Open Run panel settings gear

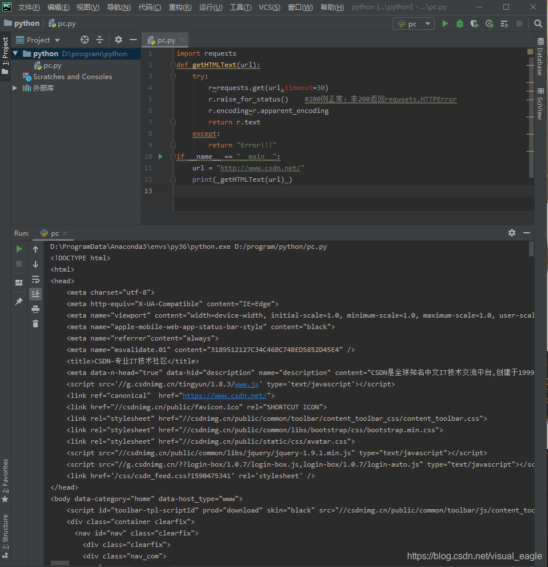(512, 233)
